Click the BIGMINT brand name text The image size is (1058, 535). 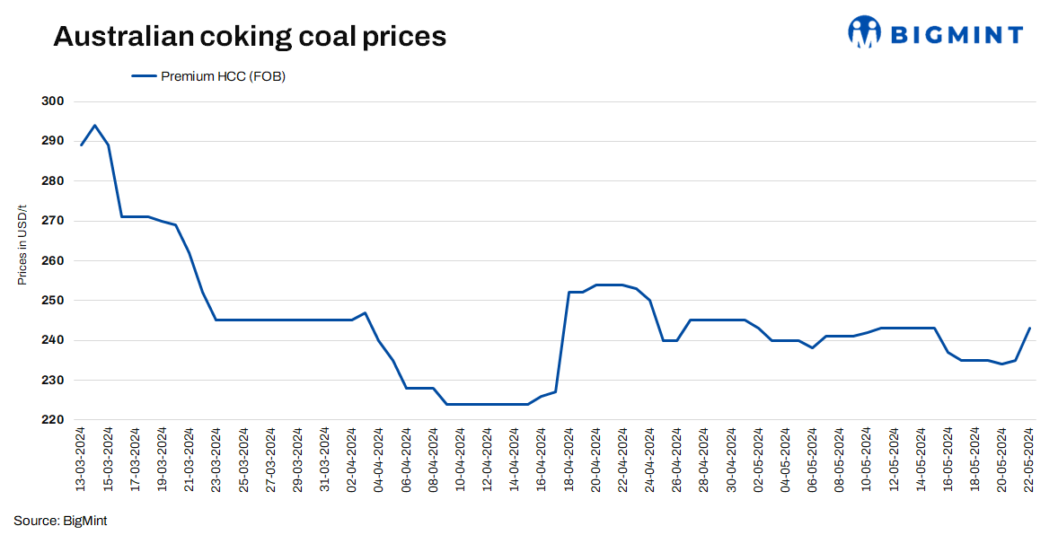click(x=956, y=35)
